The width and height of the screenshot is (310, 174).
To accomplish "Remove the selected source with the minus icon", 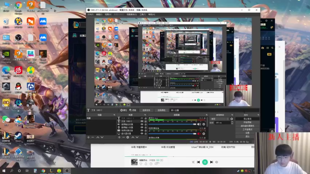I will [x=123, y=137].
